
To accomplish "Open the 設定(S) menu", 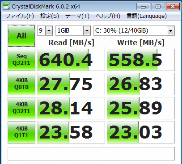I will [x=50, y=16].
